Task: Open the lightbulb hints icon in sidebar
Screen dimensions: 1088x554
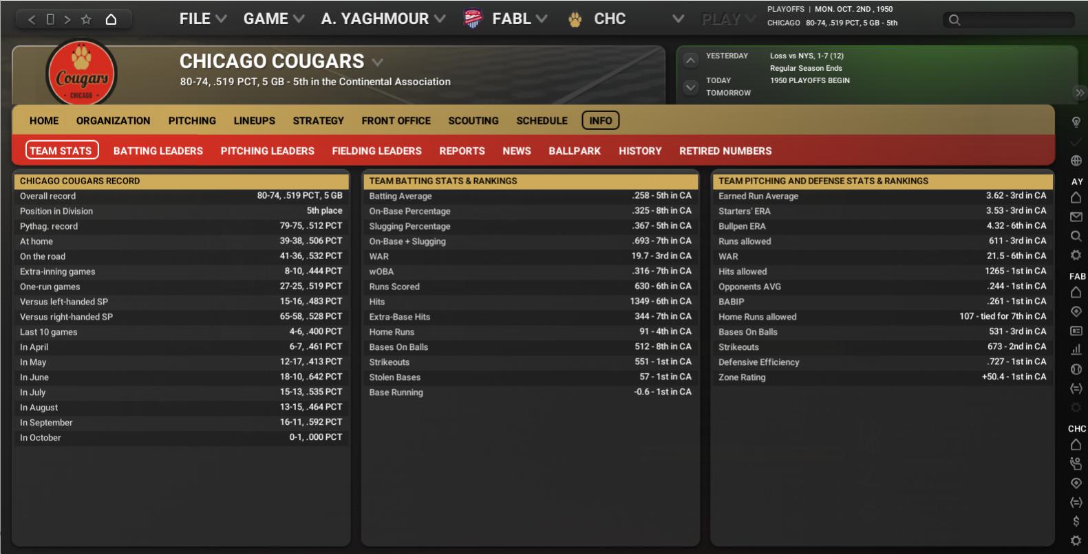Action: click(x=1076, y=122)
